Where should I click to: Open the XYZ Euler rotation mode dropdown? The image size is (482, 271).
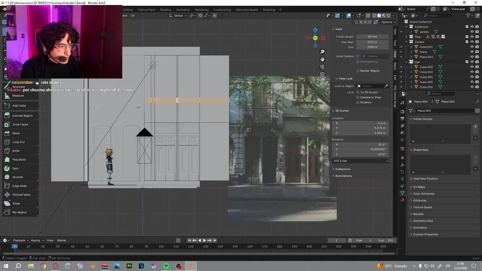click(361, 161)
